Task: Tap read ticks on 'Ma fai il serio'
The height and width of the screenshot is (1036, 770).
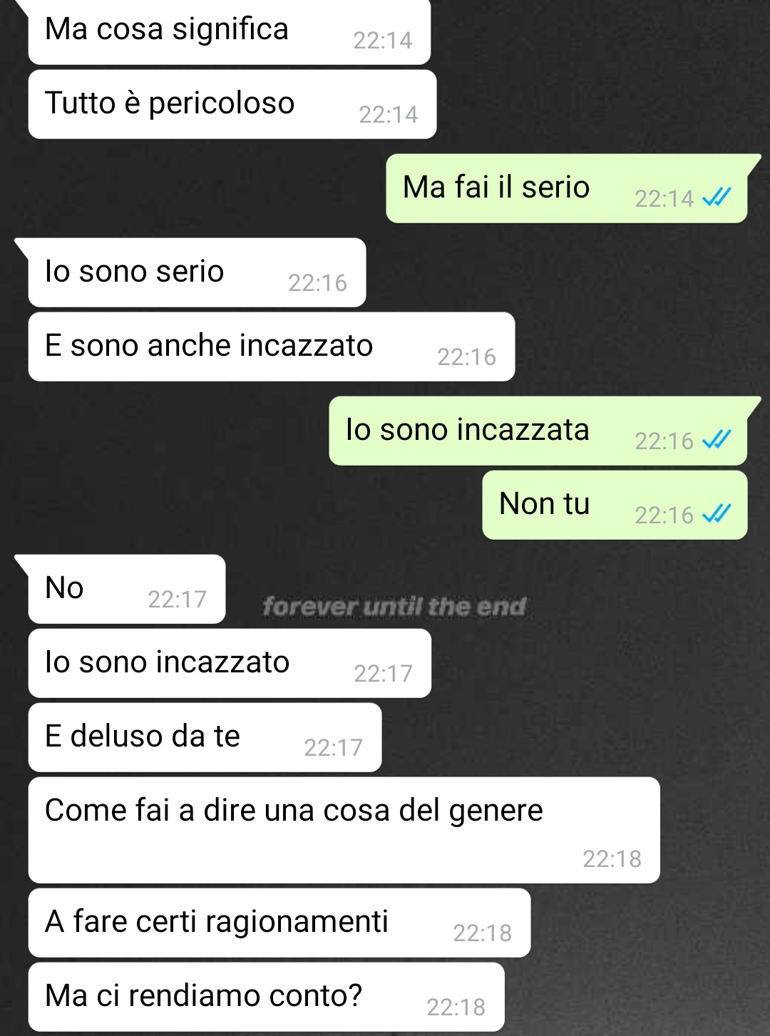Action: coord(717,197)
